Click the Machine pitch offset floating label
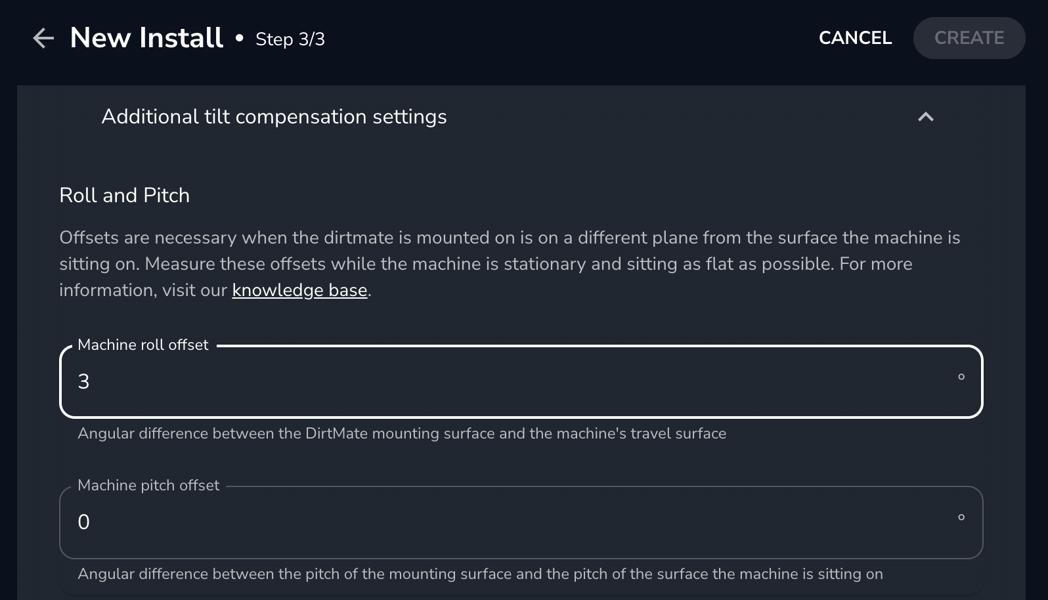The width and height of the screenshot is (1048, 600). pyautogui.click(x=148, y=485)
